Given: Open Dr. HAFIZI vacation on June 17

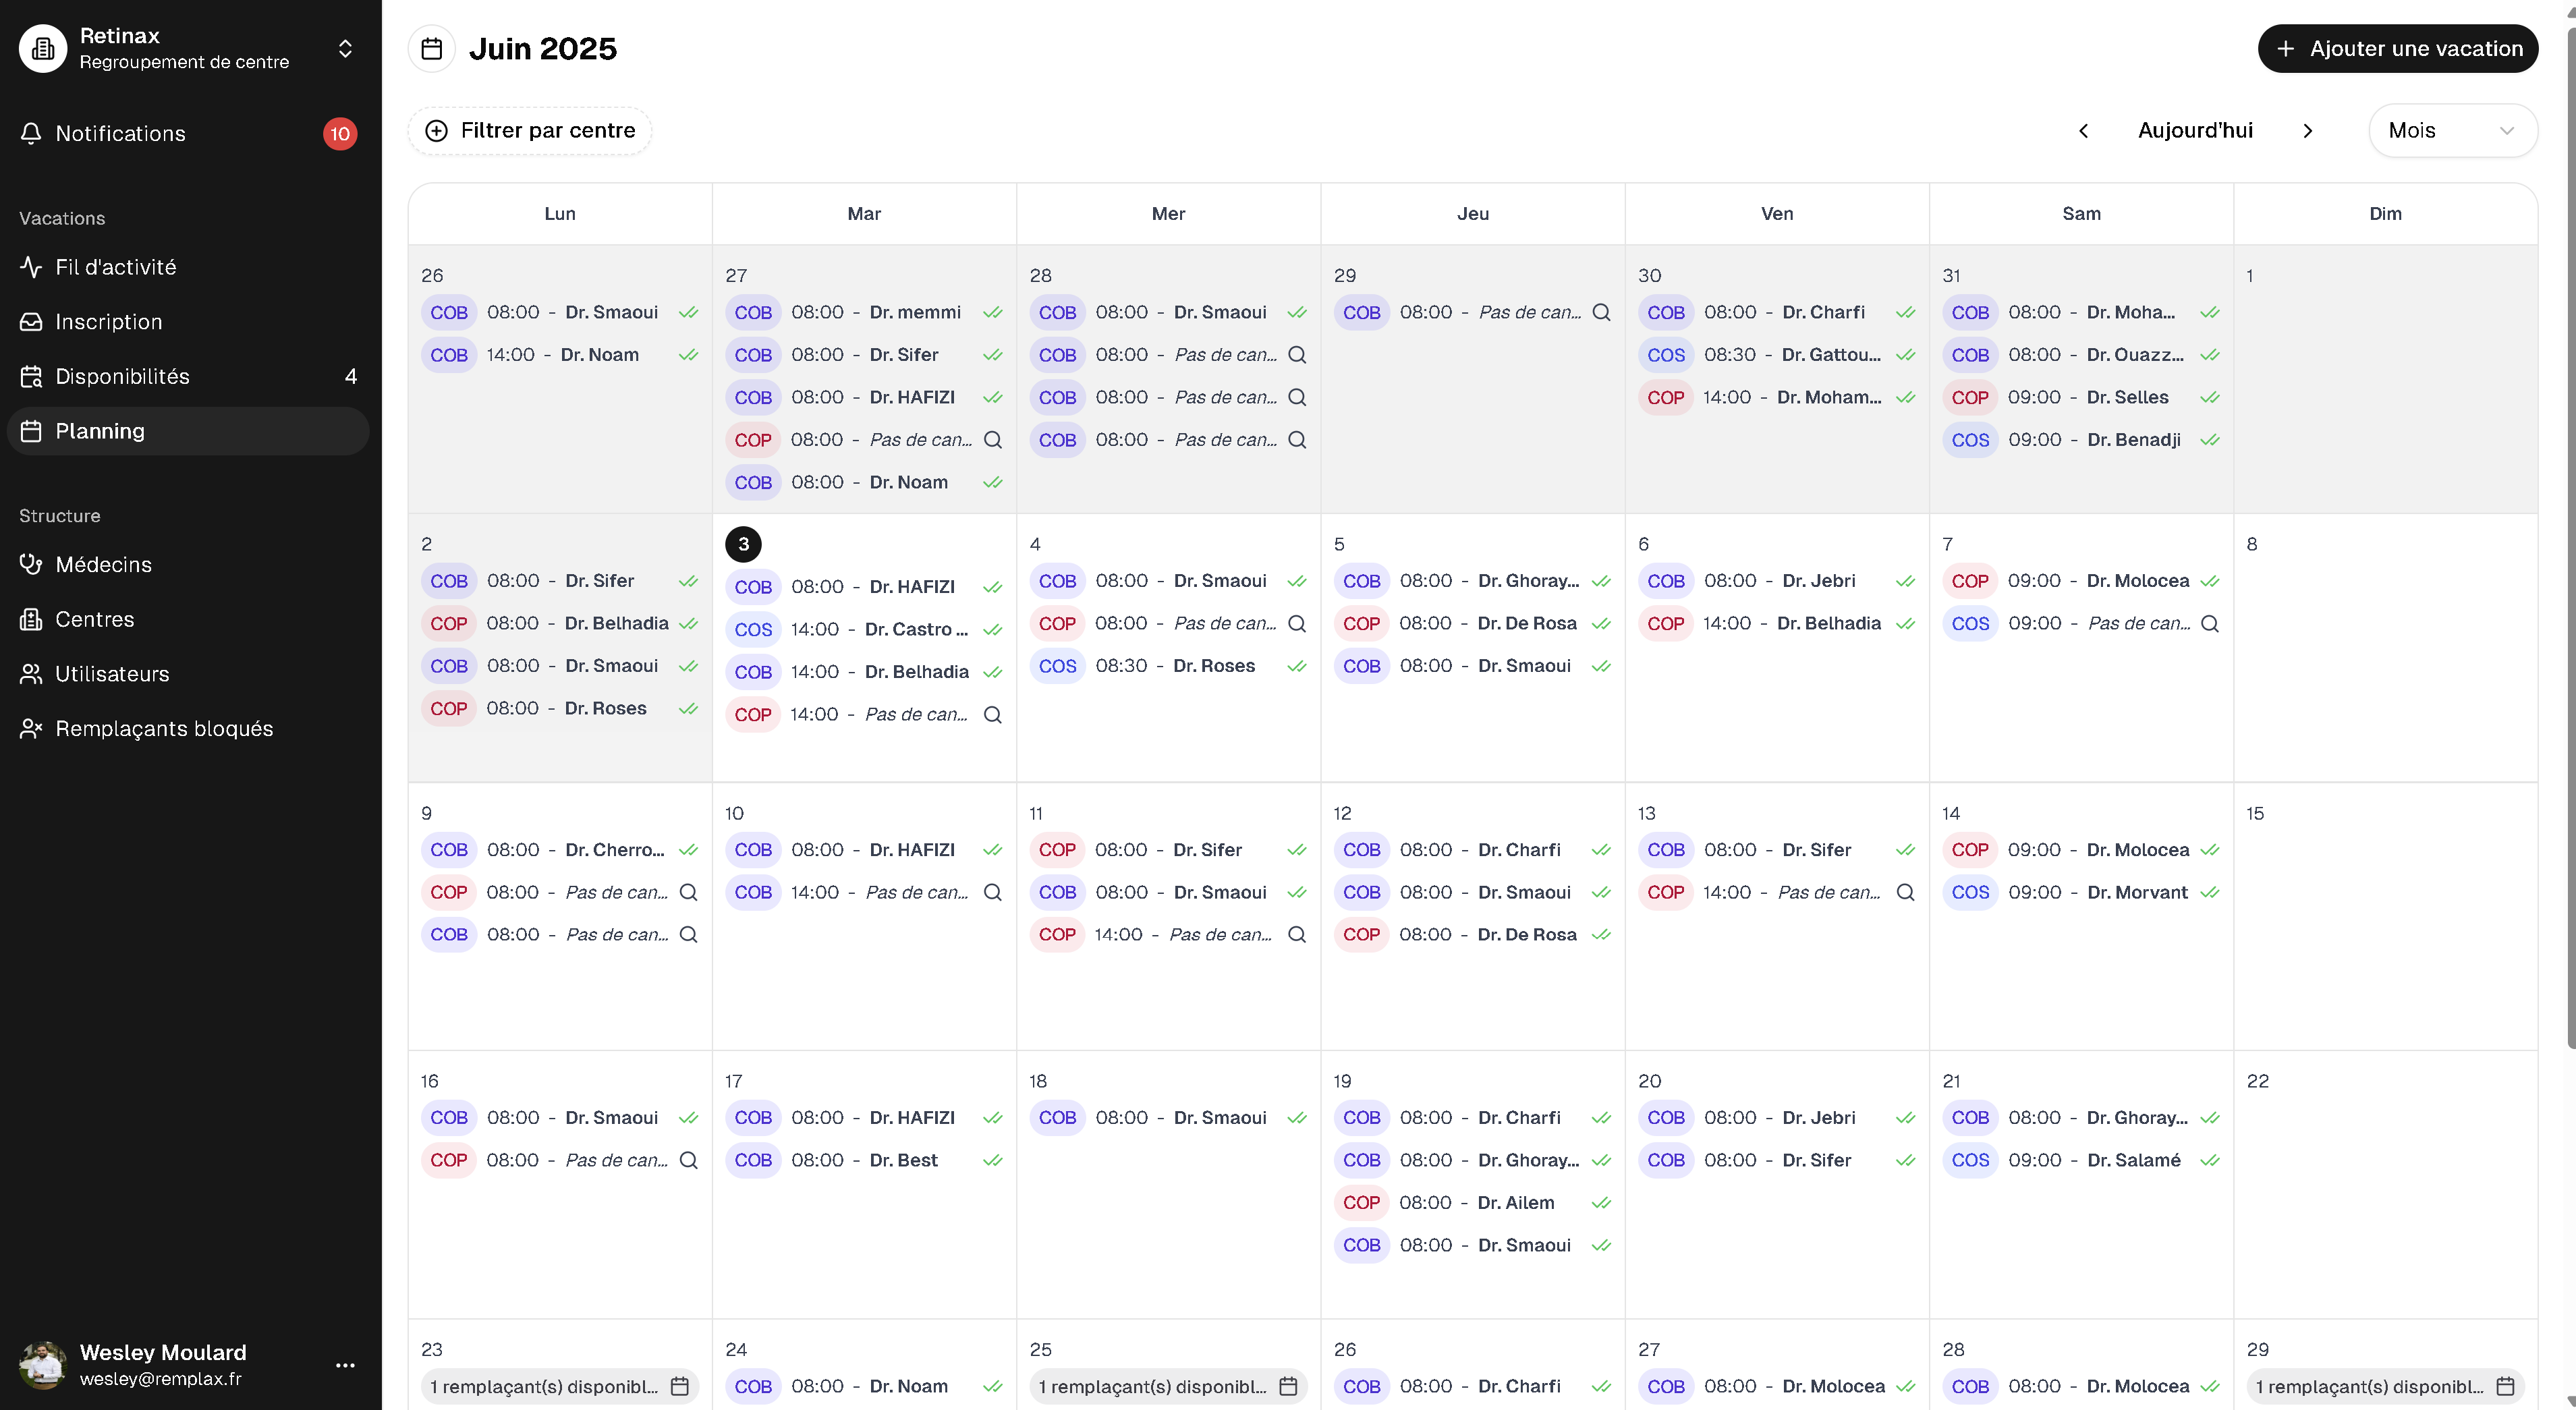Looking at the screenshot, I should (x=864, y=1118).
